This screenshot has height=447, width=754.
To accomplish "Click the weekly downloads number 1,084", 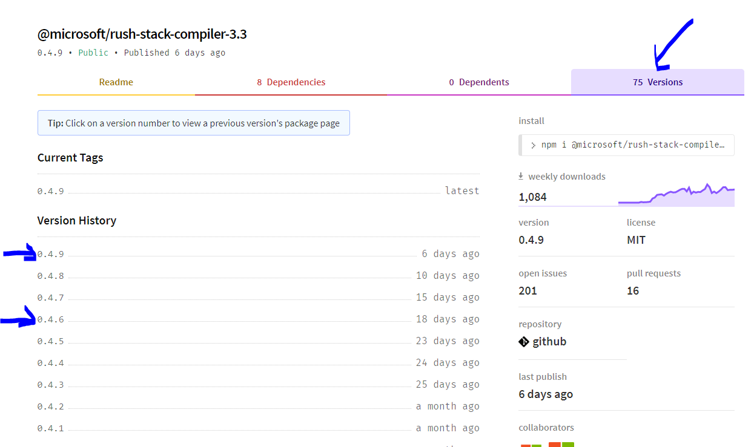I will 533,197.
